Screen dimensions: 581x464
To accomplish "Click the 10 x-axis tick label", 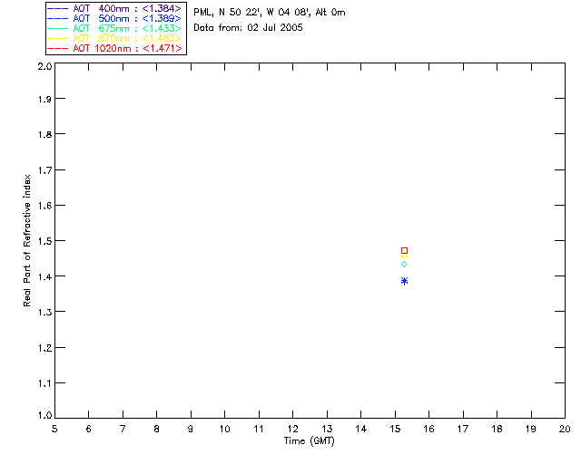I will pos(224,429).
